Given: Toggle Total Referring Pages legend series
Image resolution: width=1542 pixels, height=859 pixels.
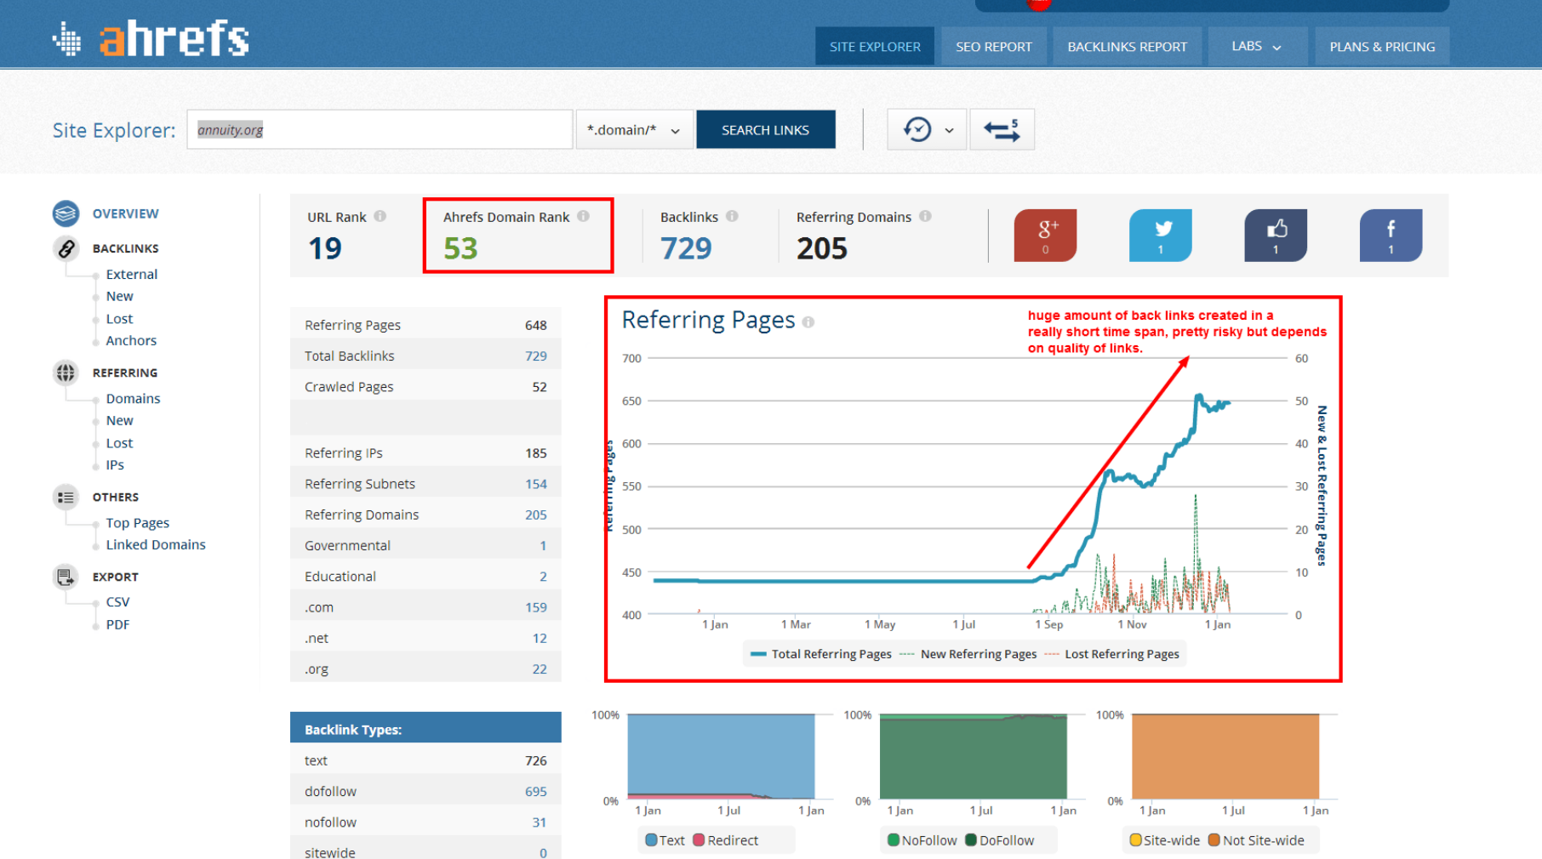Looking at the screenshot, I should 821,654.
